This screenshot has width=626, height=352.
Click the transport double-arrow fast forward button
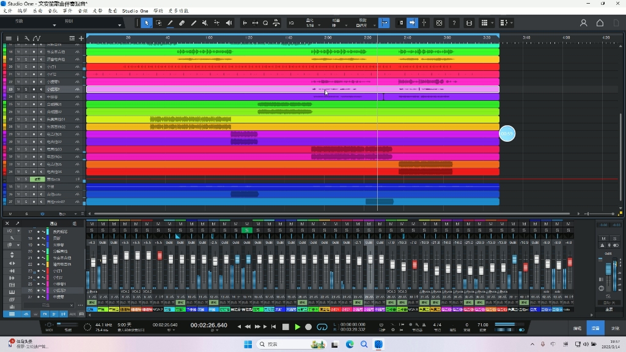point(257,327)
